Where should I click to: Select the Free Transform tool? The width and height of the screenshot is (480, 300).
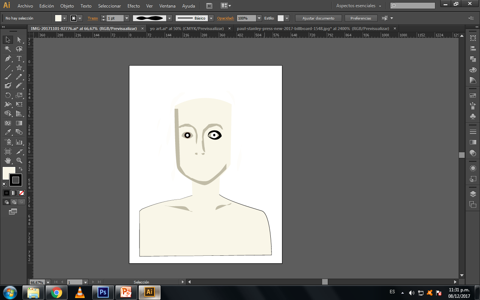point(19,104)
